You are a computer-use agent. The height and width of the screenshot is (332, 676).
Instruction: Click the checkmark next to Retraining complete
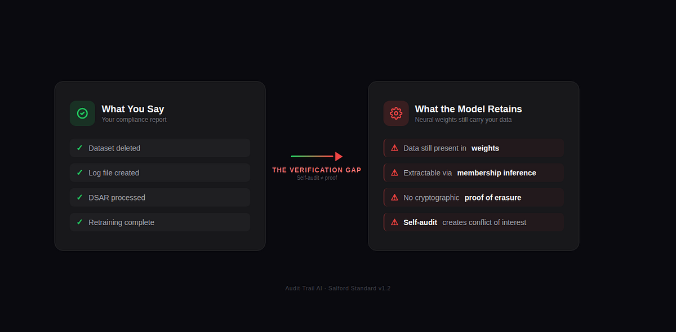coord(80,222)
